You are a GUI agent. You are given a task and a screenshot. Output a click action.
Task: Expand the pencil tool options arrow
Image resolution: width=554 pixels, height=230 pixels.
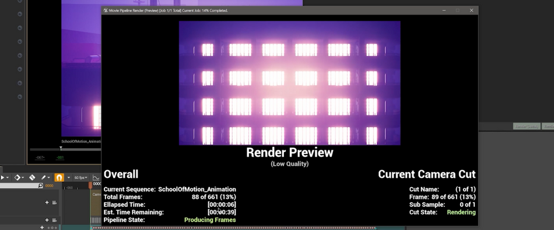(x=49, y=178)
